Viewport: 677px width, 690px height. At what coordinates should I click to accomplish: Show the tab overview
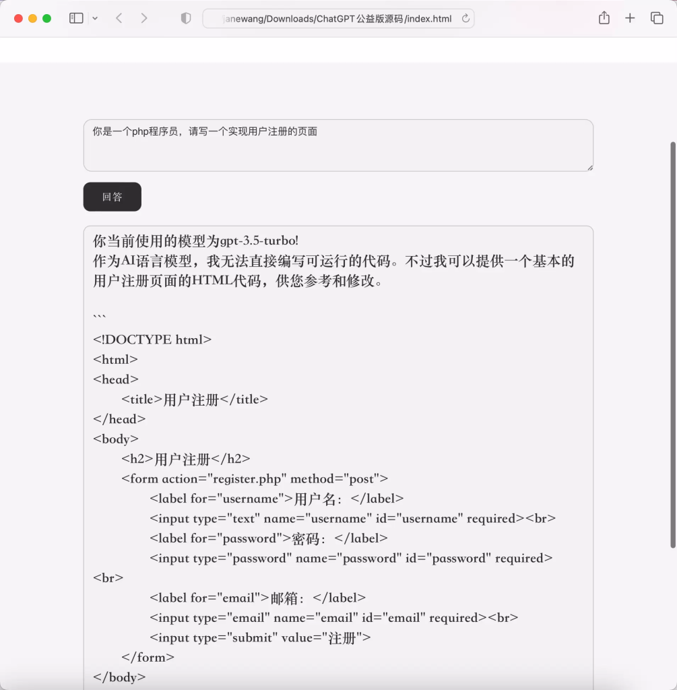point(657,18)
